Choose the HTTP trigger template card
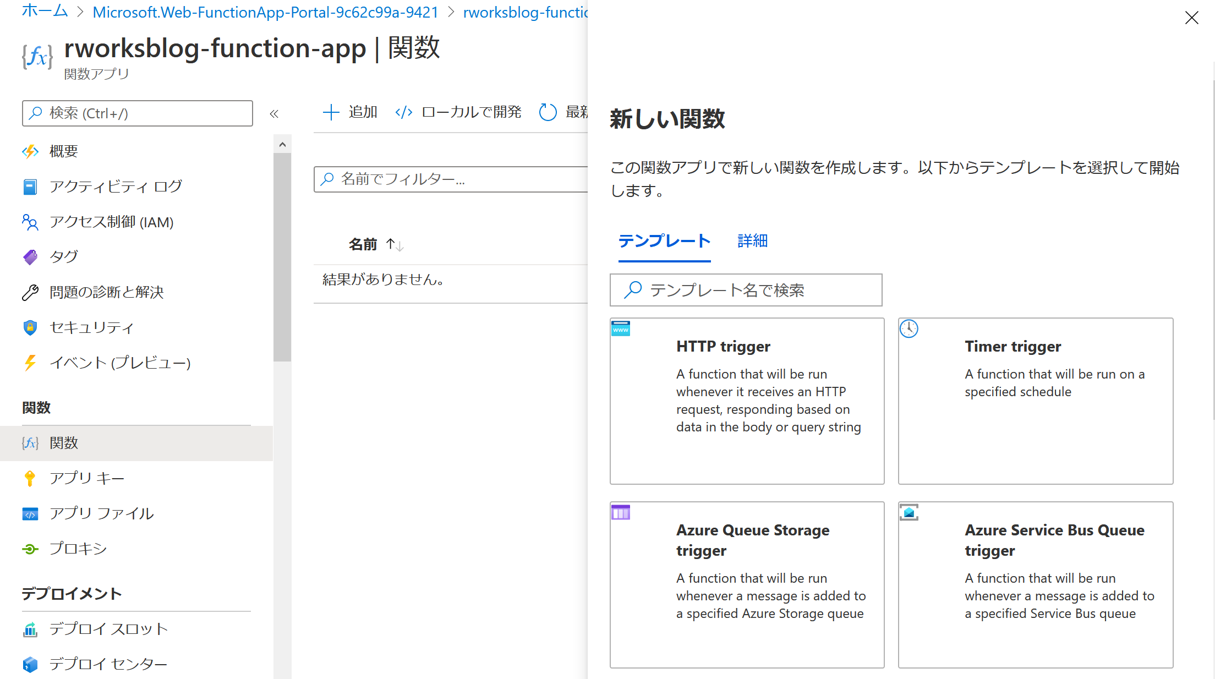Viewport: 1215px width, 679px height. coord(747,401)
